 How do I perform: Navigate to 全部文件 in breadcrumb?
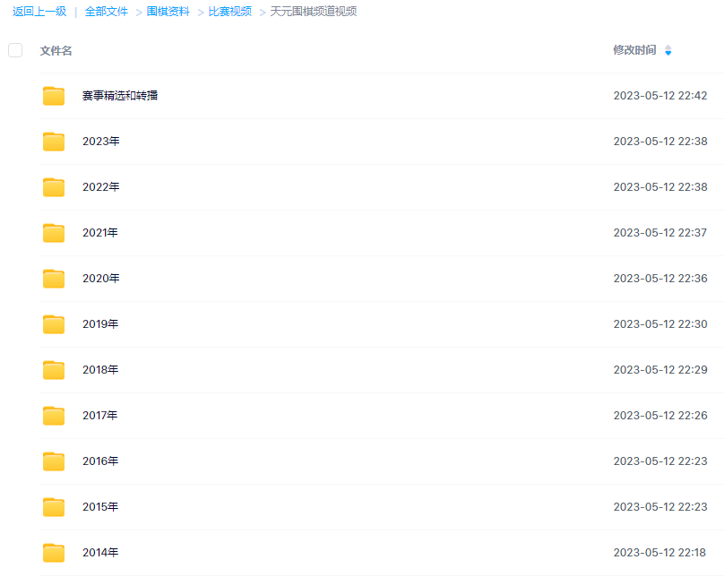[x=107, y=12]
